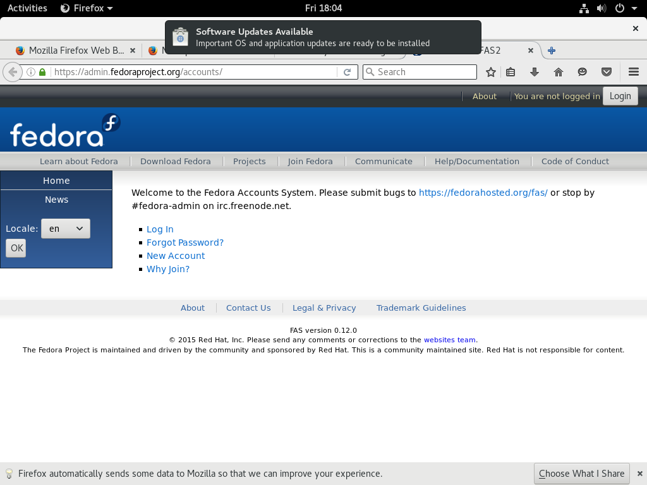Confirm locale with OK button

pyautogui.click(x=16, y=248)
